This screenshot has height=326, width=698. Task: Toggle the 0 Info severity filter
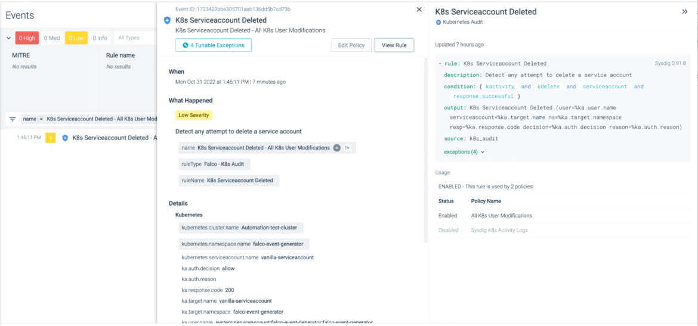pyautogui.click(x=100, y=38)
